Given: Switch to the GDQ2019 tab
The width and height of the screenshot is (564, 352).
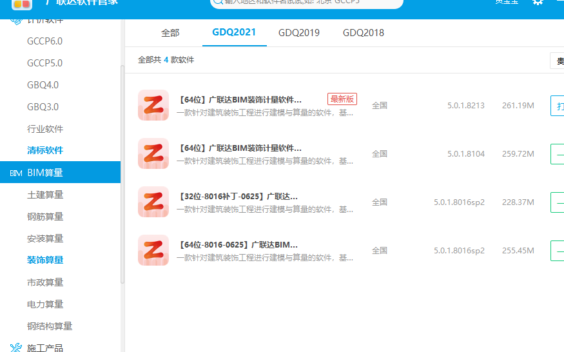Looking at the screenshot, I should pyautogui.click(x=299, y=33).
